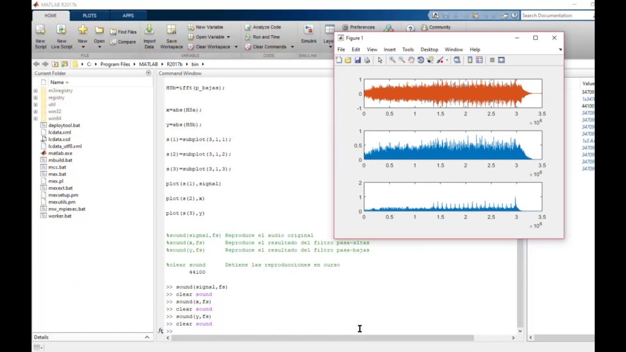This screenshot has height=352, width=626.
Task: Go forward in the folder navigation
Action: click(x=45, y=64)
